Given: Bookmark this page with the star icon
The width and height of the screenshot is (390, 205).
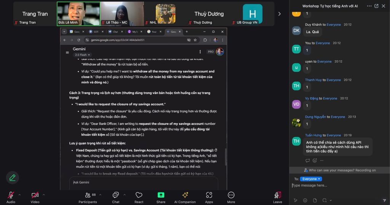Looking at the screenshot, I should click(195, 40).
